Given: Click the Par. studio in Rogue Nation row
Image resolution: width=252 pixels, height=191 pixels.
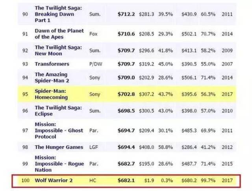Looking at the screenshot, I should tap(94, 163).
